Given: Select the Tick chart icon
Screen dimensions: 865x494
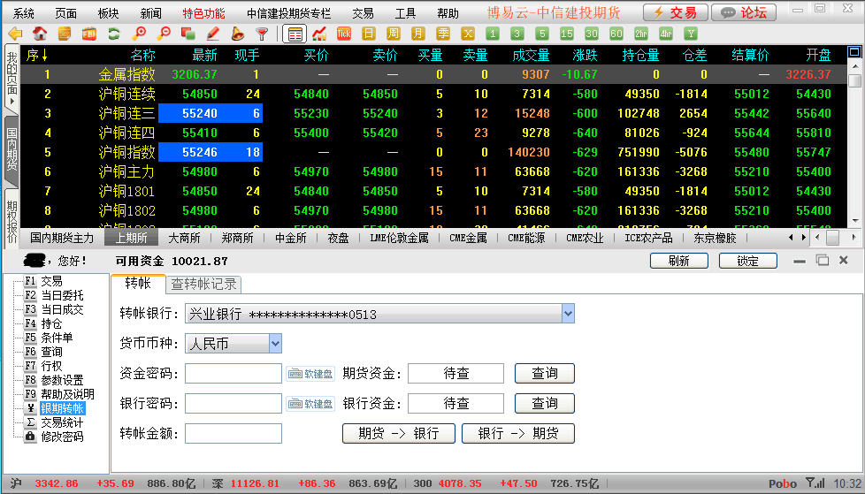Looking at the screenshot, I should (344, 34).
